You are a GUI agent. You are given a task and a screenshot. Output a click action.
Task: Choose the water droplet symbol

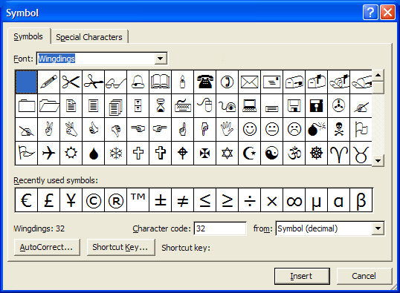coord(94,154)
